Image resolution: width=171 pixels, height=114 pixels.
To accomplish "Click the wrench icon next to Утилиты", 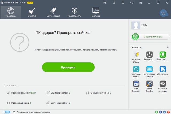I will pyautogui.click(x=168, y=47).
